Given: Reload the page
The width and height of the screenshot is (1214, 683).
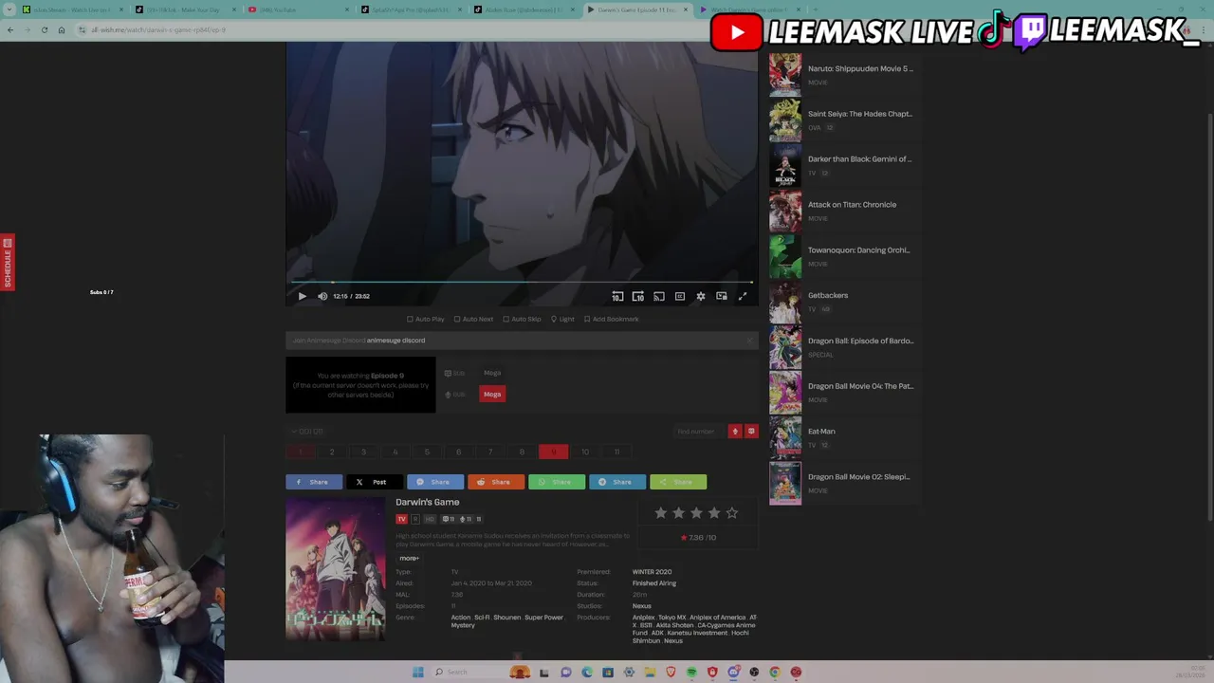Looking at the screenshot, I should (x=44, y=29).
